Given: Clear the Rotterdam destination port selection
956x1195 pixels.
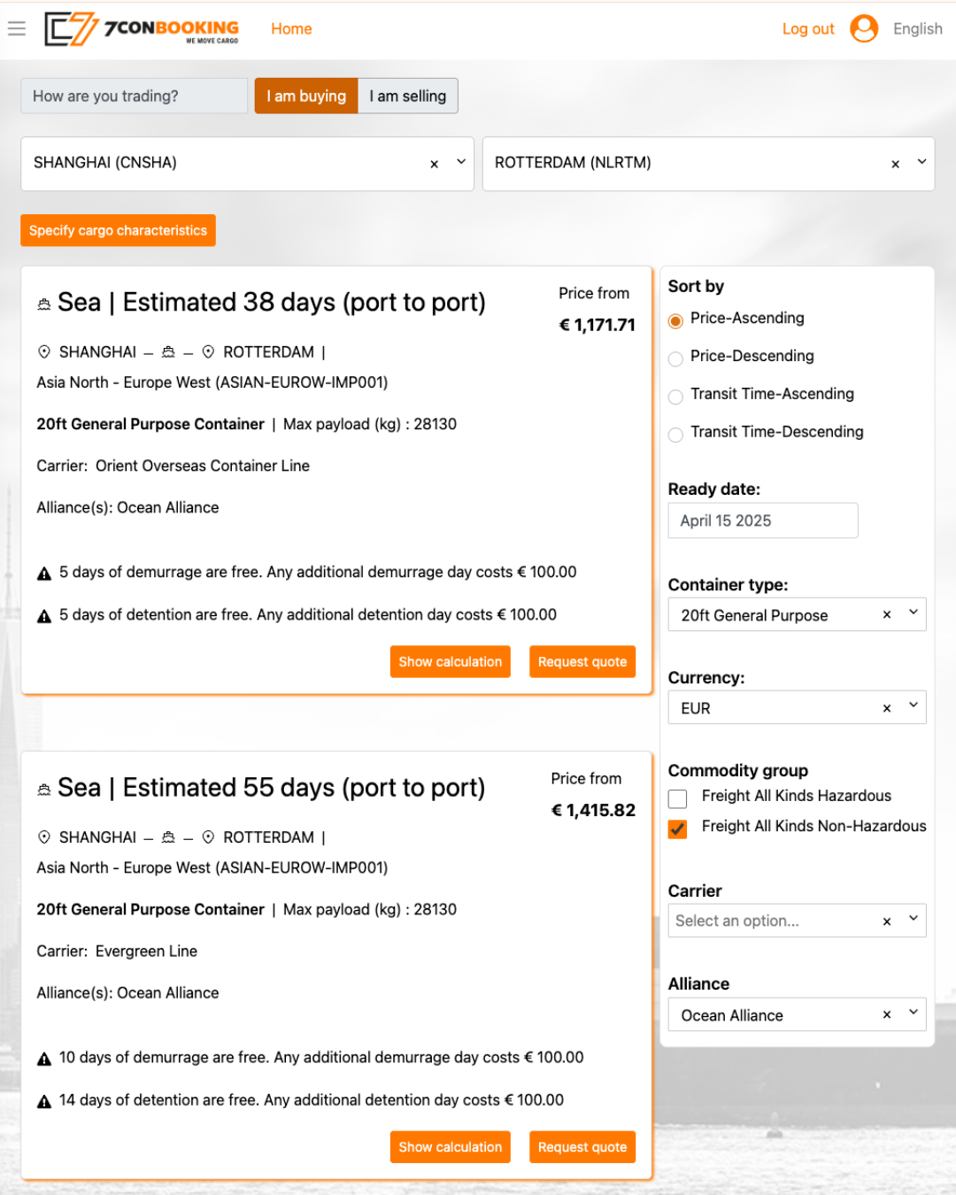Looking at the screenshot, I should coord(896,164).
